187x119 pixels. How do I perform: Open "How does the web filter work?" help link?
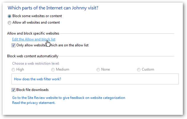pos(37,79)
